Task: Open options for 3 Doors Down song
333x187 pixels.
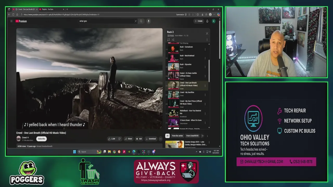Action: (x=205, y=122)
